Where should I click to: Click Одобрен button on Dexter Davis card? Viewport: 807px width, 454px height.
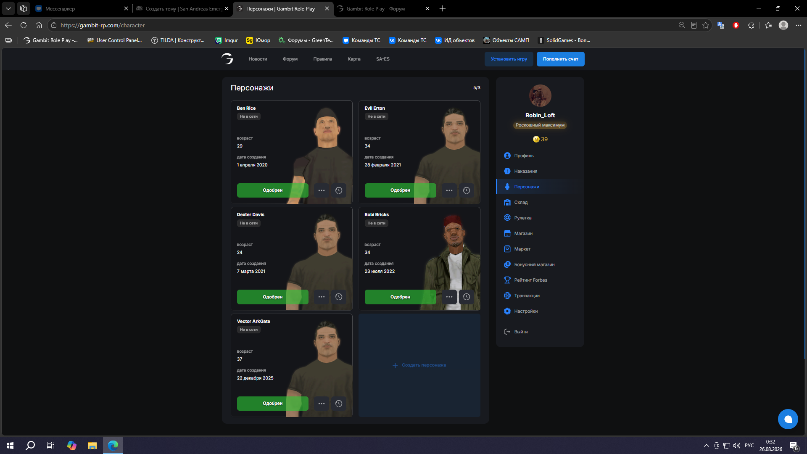point(273,297)
